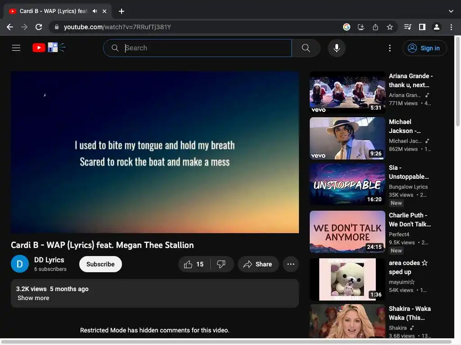Image resolution: width=461 pixels, height=345 pixels.
Task: Open Shakira Waka Waka thumbnail
Action: 347,321
